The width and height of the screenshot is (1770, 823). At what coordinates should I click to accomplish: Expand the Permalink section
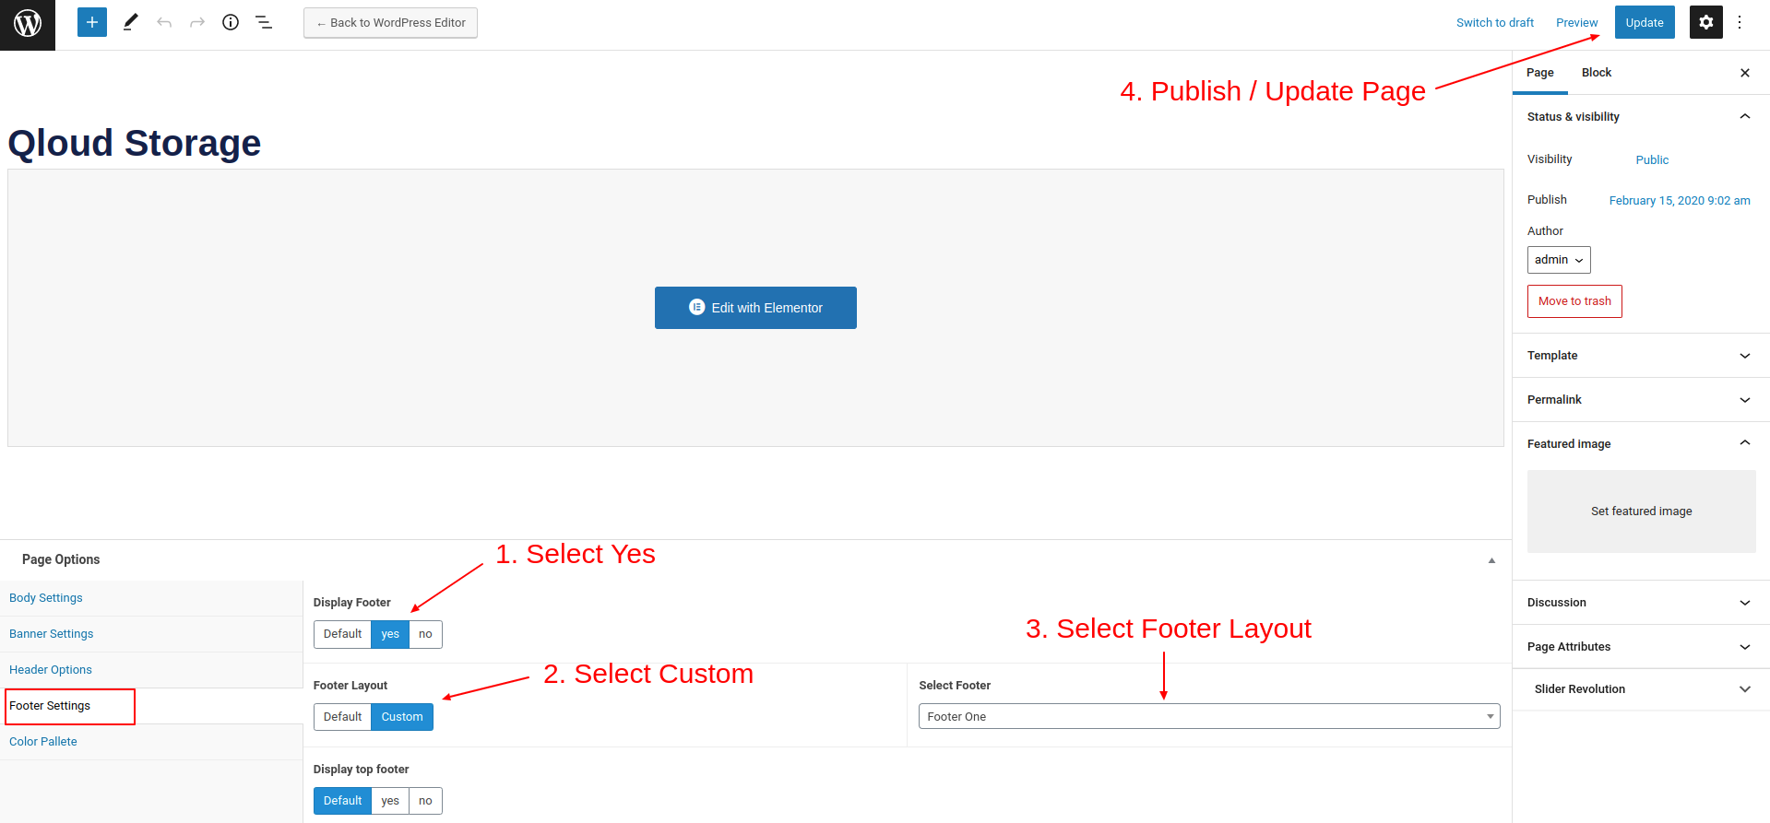coord(1641,400)
